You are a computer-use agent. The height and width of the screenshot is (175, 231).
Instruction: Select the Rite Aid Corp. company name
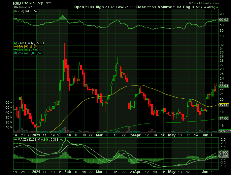pyautogui.click(x=33, y=3)
